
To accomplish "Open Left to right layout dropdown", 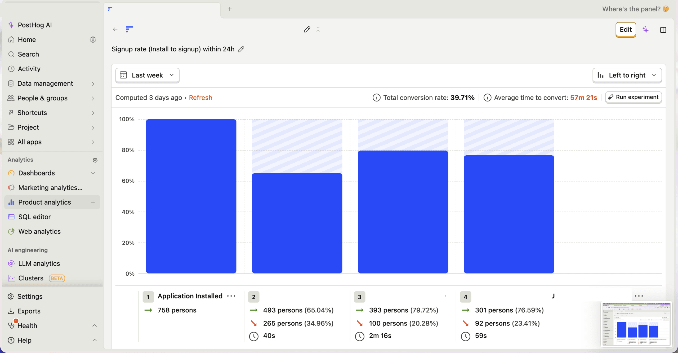I will coord(627,75).
